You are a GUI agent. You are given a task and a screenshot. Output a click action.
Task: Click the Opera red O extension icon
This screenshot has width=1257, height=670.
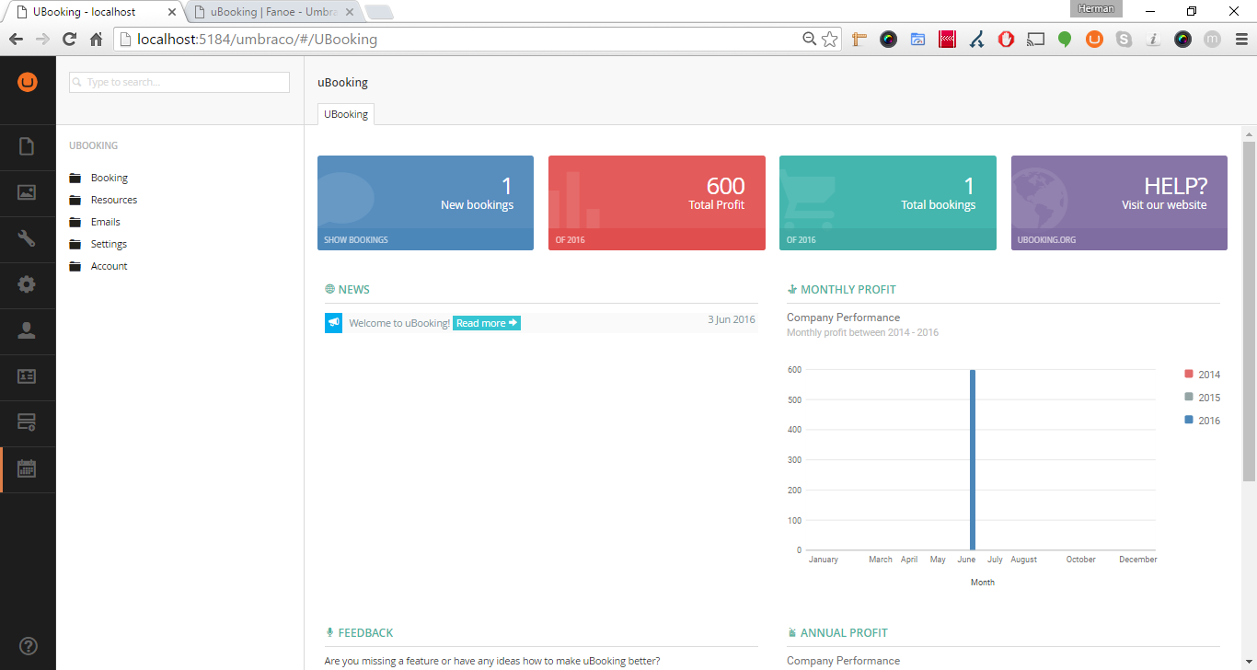click(x=1006, y=40)
